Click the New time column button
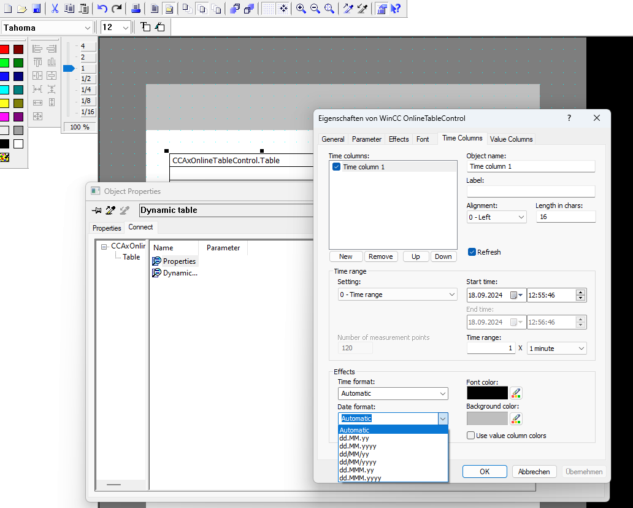Viewport: 633px width, 508px height. pyautogui.click(x=346, y=256)
